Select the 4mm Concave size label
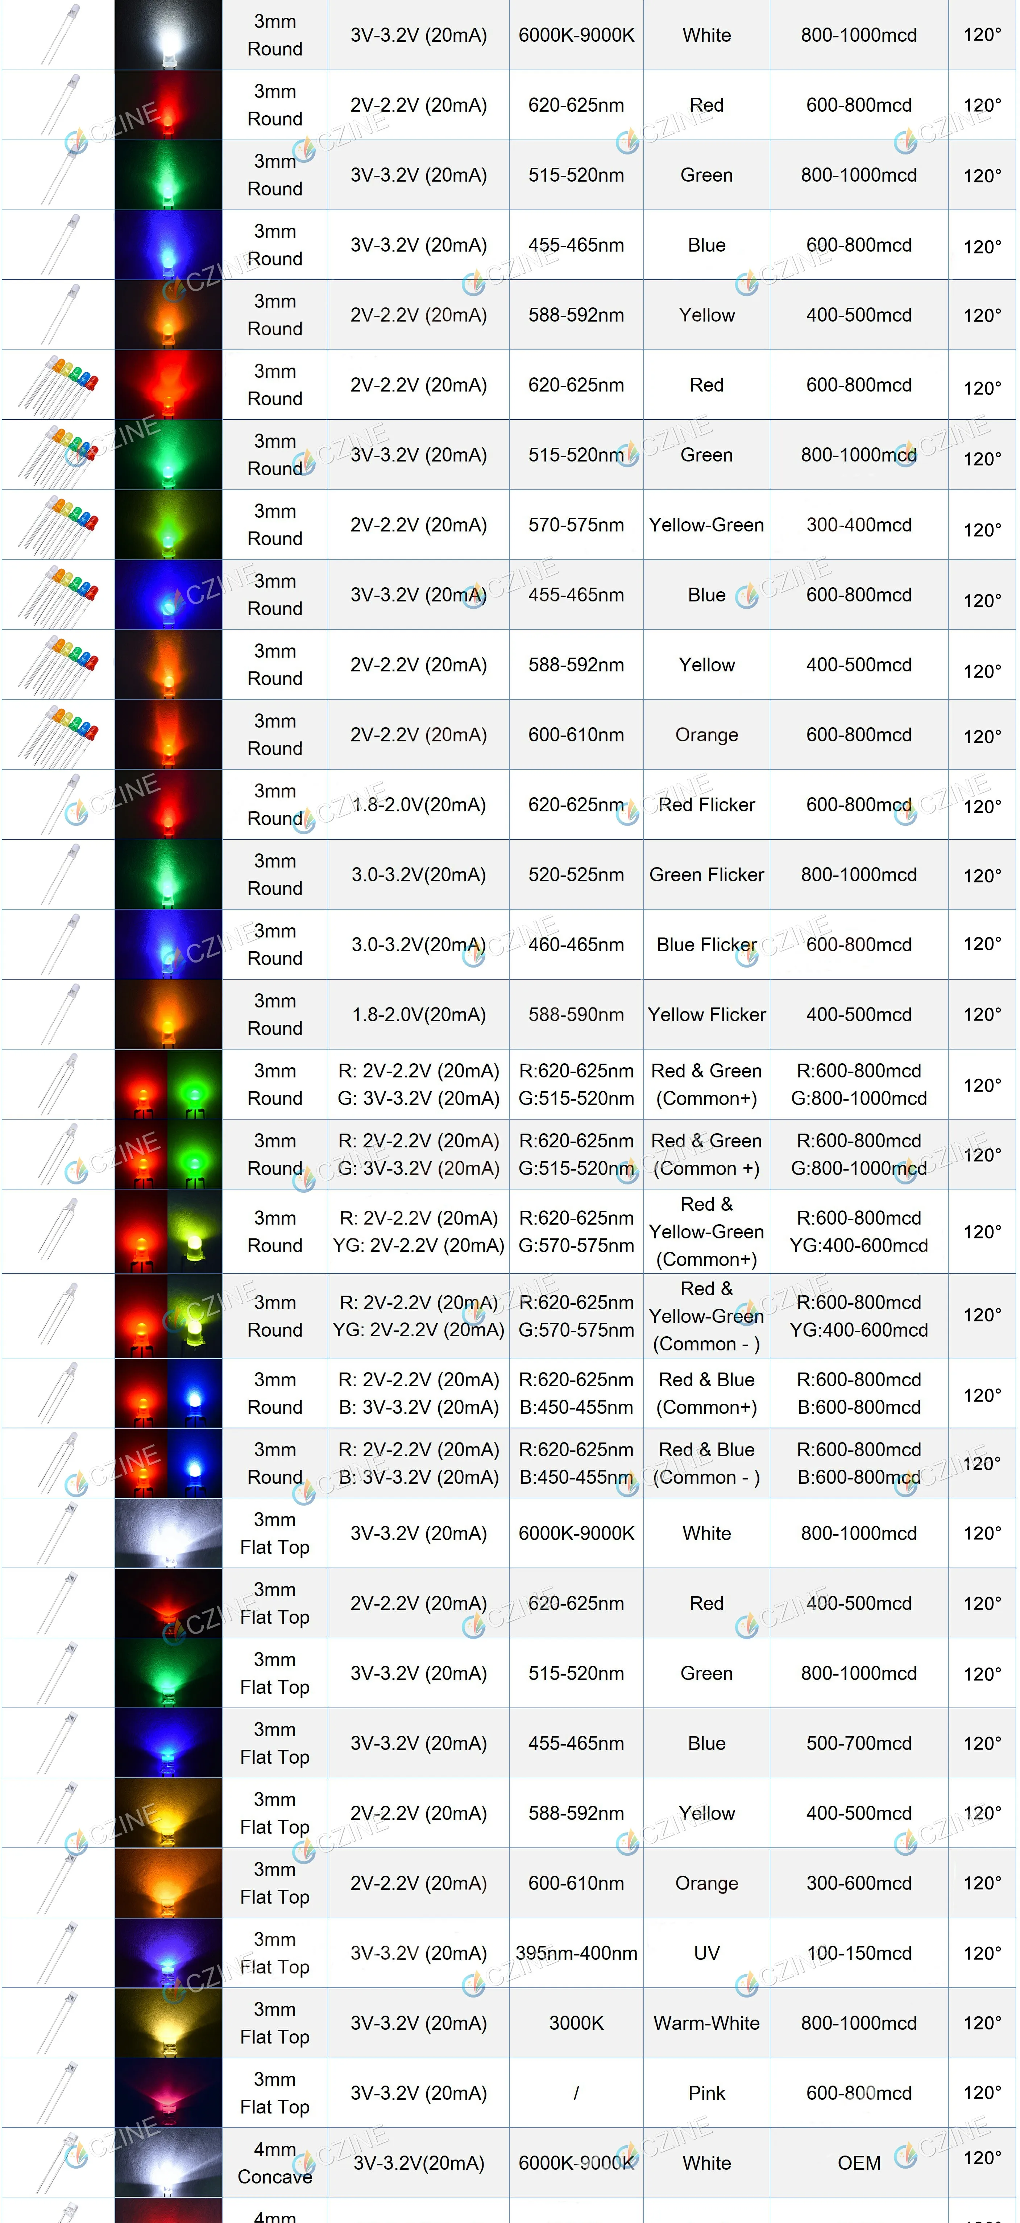This screenshot has height=2223, width=1020. click(x=274, y=2162)
